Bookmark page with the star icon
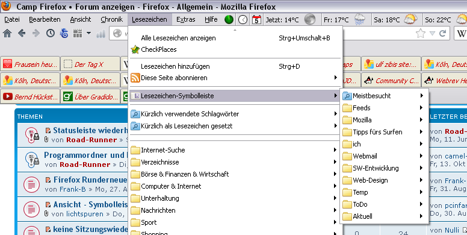Viewport: 467px width, 235px height. [x=421, y=33]
